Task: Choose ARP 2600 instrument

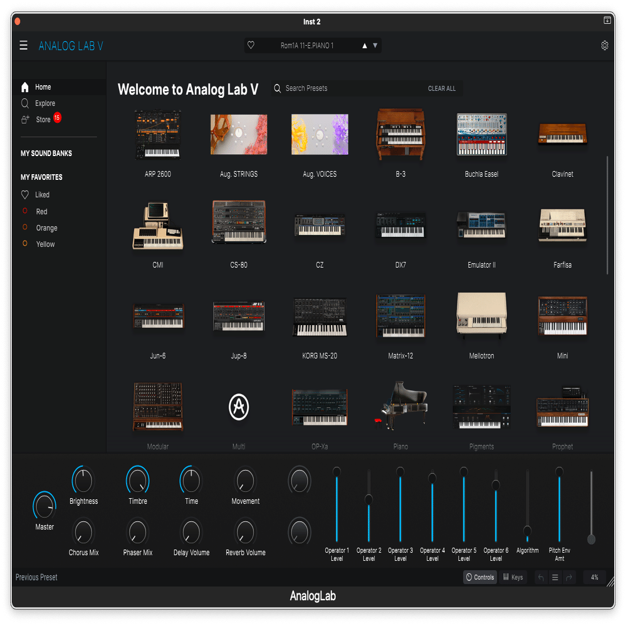Action: [x=158, y=135]
